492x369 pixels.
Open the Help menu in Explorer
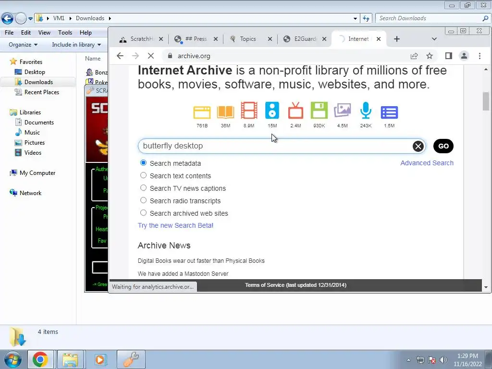(x=86, y=33)
